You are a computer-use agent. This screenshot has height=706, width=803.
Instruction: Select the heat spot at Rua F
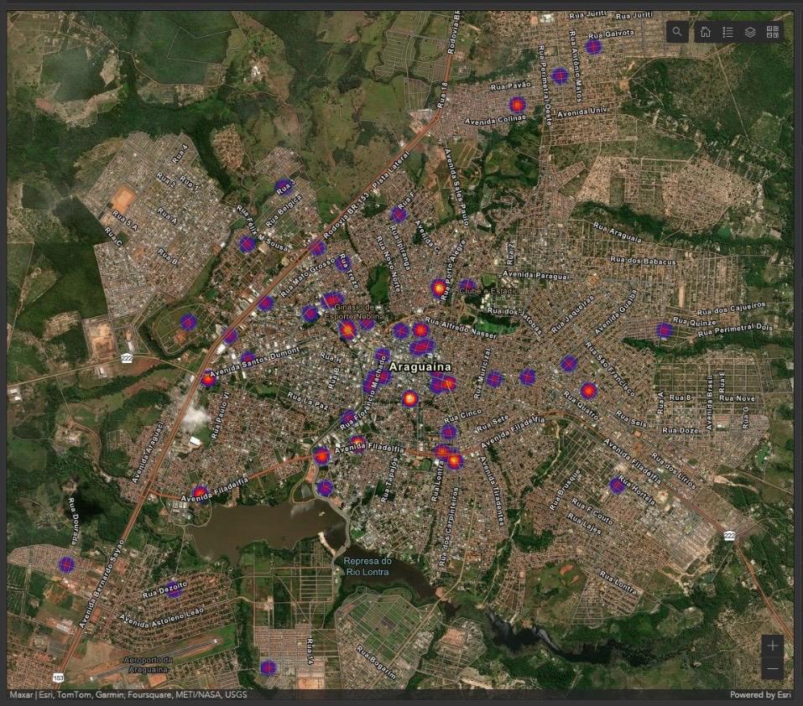(399, 215)
